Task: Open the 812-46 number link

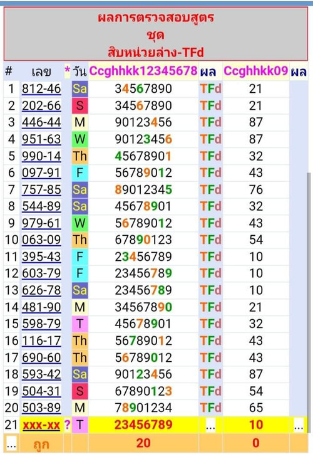Action: 41,89
